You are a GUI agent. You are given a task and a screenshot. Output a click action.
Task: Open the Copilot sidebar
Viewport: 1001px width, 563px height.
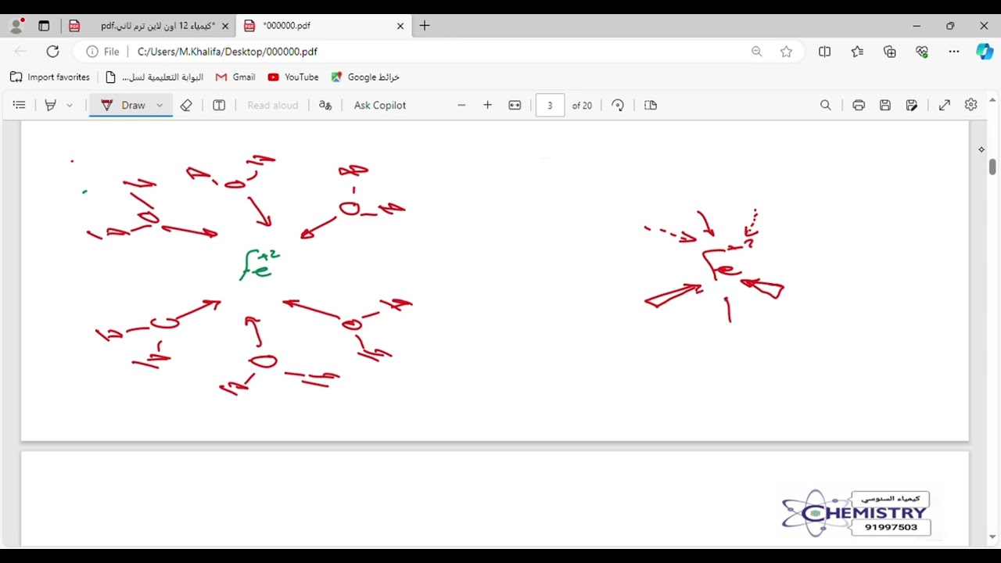pyautogui.click(x=985, y=52)
